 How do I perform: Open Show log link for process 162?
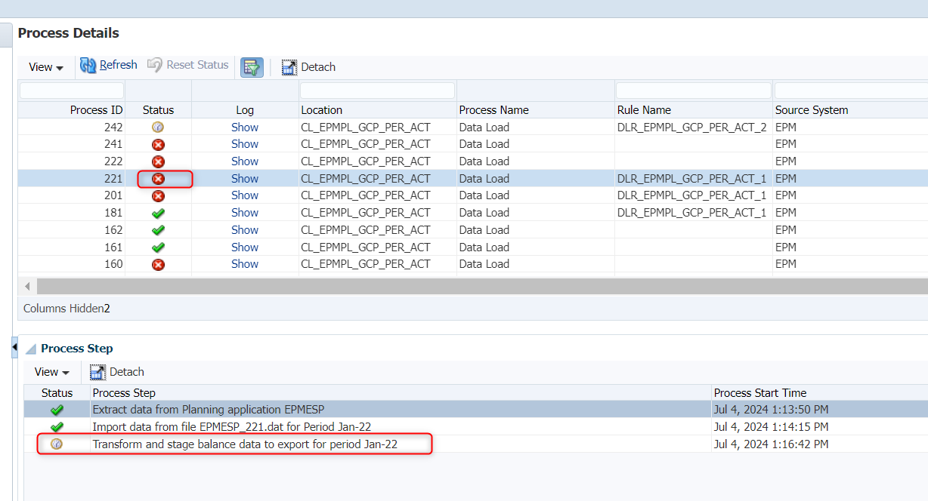(x=245, y=230)
